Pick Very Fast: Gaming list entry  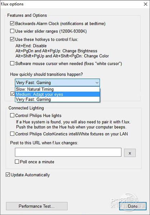point(57,99)
